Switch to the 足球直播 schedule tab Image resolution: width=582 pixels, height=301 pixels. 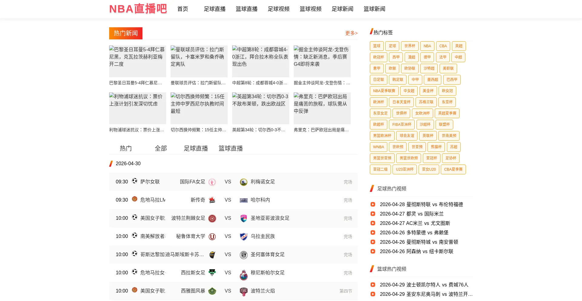click(196, 148)
